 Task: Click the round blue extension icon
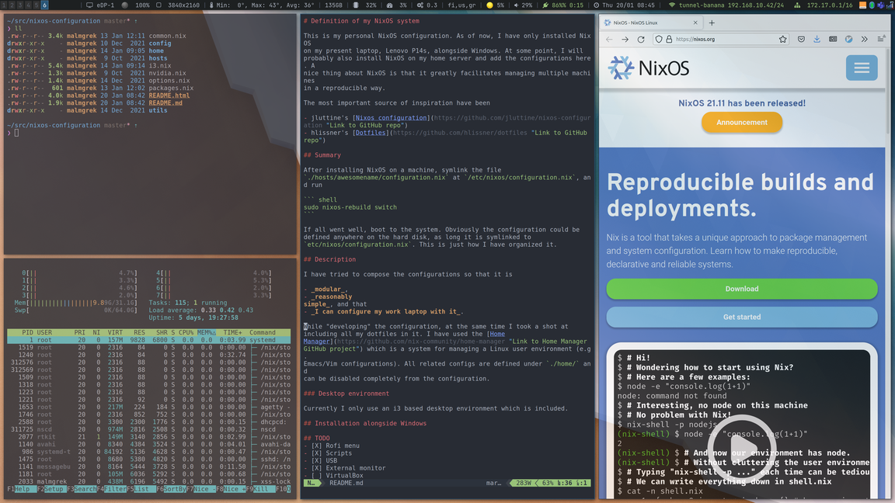point(848,40)
